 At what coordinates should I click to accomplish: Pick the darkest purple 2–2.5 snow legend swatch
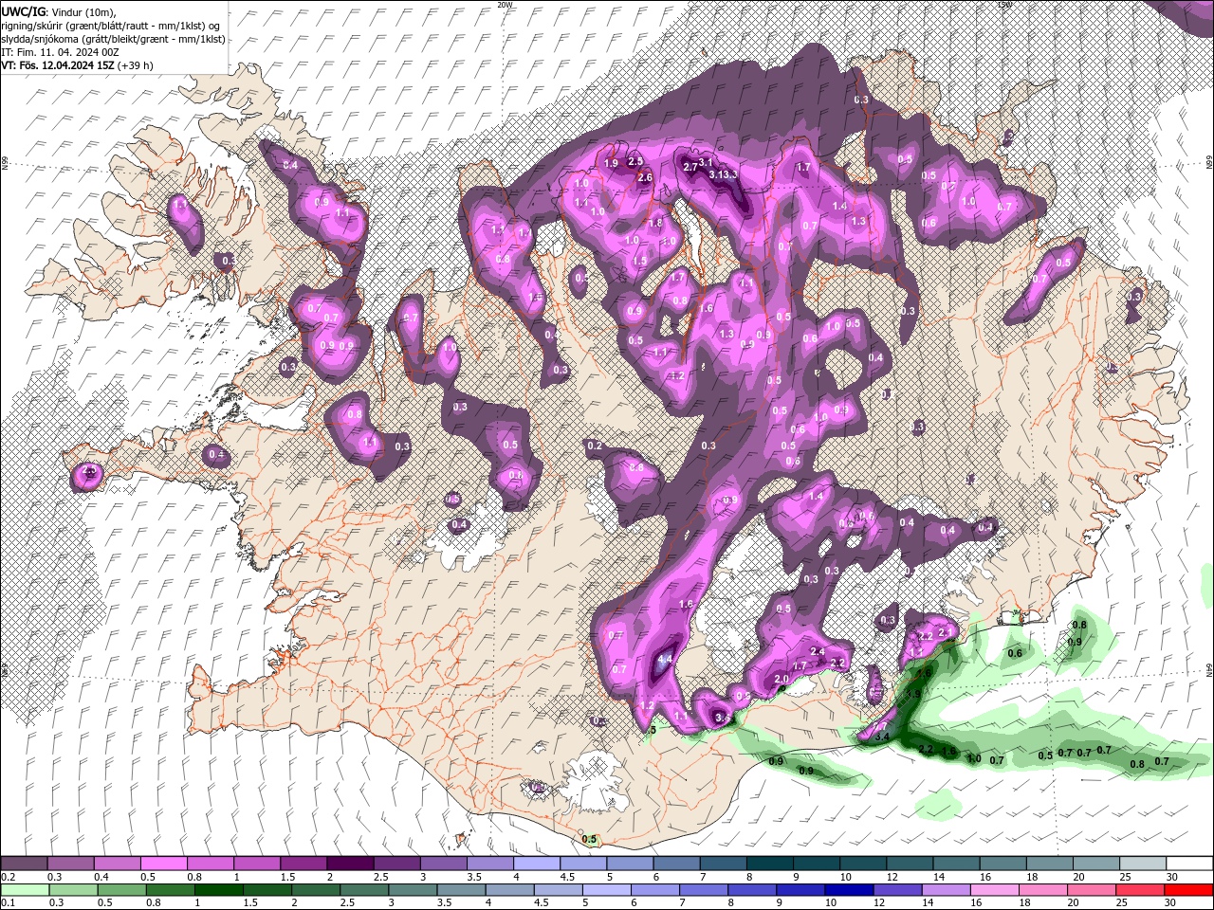[x=349, y=864]
